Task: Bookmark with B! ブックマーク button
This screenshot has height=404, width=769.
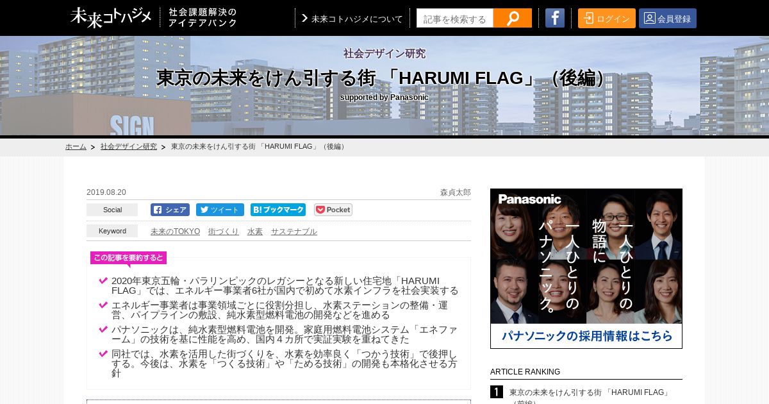Action: point(278,210)
